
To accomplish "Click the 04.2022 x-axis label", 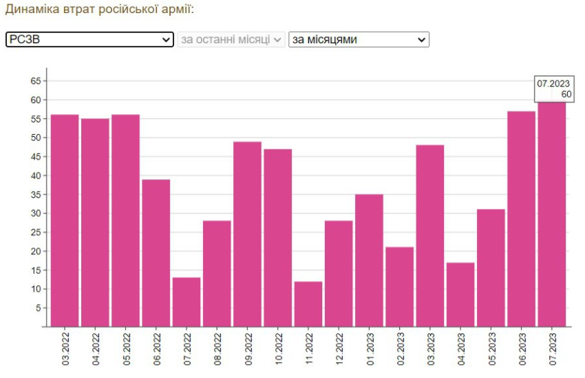I will (96, 349).
